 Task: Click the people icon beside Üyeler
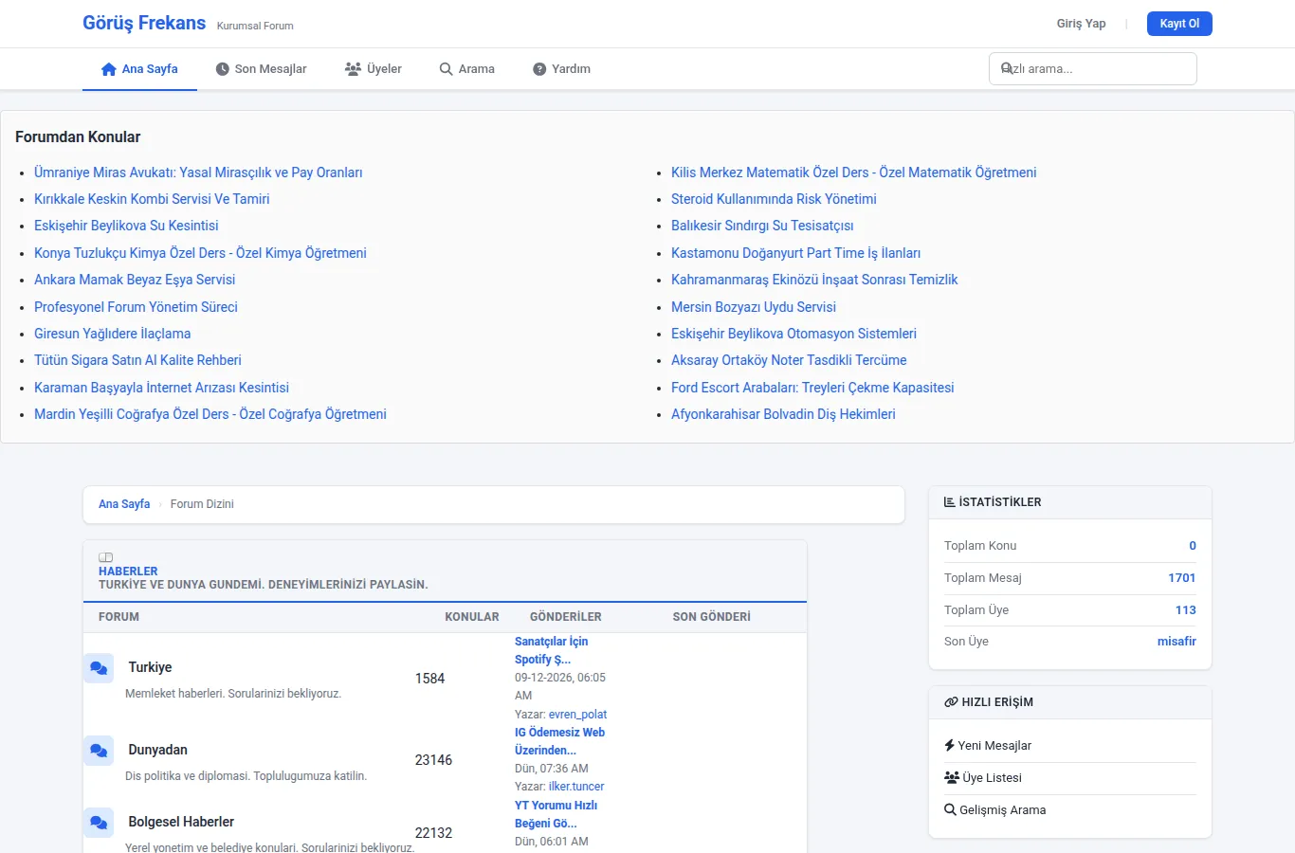(353, 69)
